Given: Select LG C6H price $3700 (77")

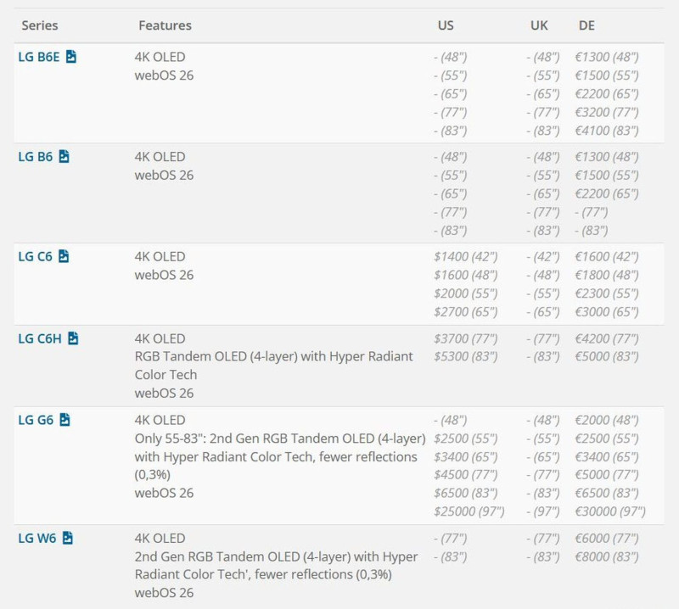Looking at the screenshot, I should point(465,338).
